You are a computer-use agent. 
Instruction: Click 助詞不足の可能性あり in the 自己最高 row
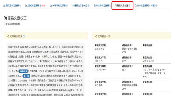point(130,87)
